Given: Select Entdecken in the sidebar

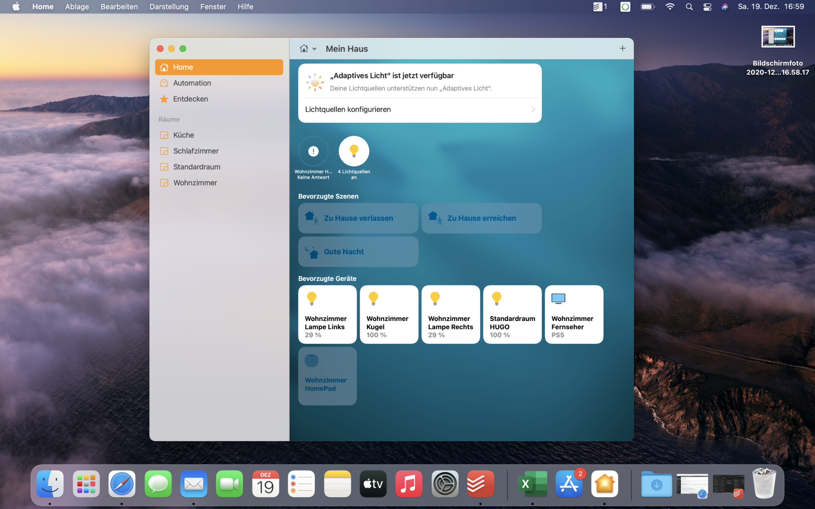Looking at the screenshot, I should [190, 99].
